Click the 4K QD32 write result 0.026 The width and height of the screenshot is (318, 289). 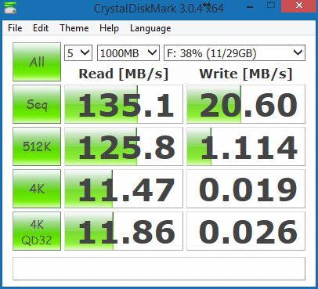tap(246, 231)
